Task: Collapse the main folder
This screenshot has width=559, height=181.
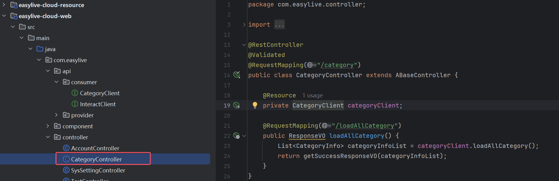Action: click(21, 38)
